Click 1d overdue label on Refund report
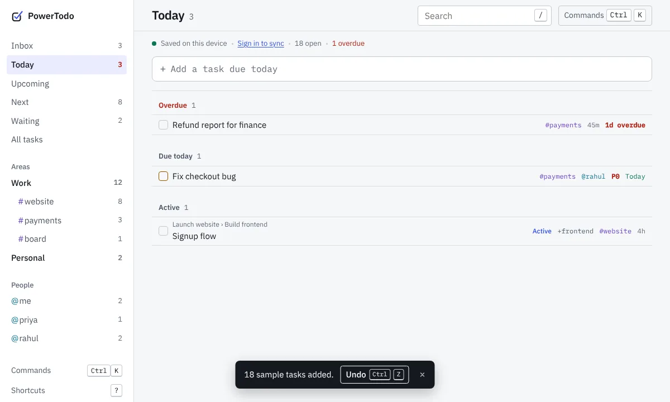670x402 pixels. click(x=625, y=125)
